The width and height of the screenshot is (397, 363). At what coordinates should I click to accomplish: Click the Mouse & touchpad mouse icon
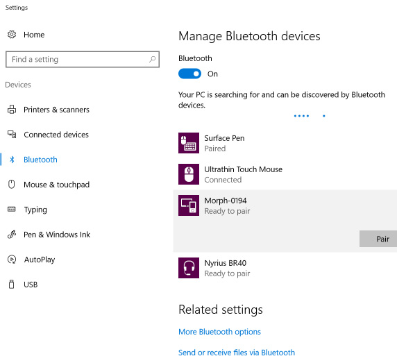click(12, 185)
